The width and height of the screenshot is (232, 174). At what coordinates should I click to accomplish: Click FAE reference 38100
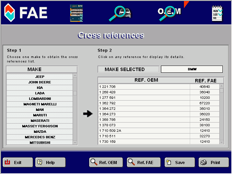click(205, 125)
